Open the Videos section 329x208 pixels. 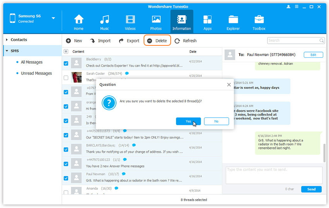(x=130, y=22)
